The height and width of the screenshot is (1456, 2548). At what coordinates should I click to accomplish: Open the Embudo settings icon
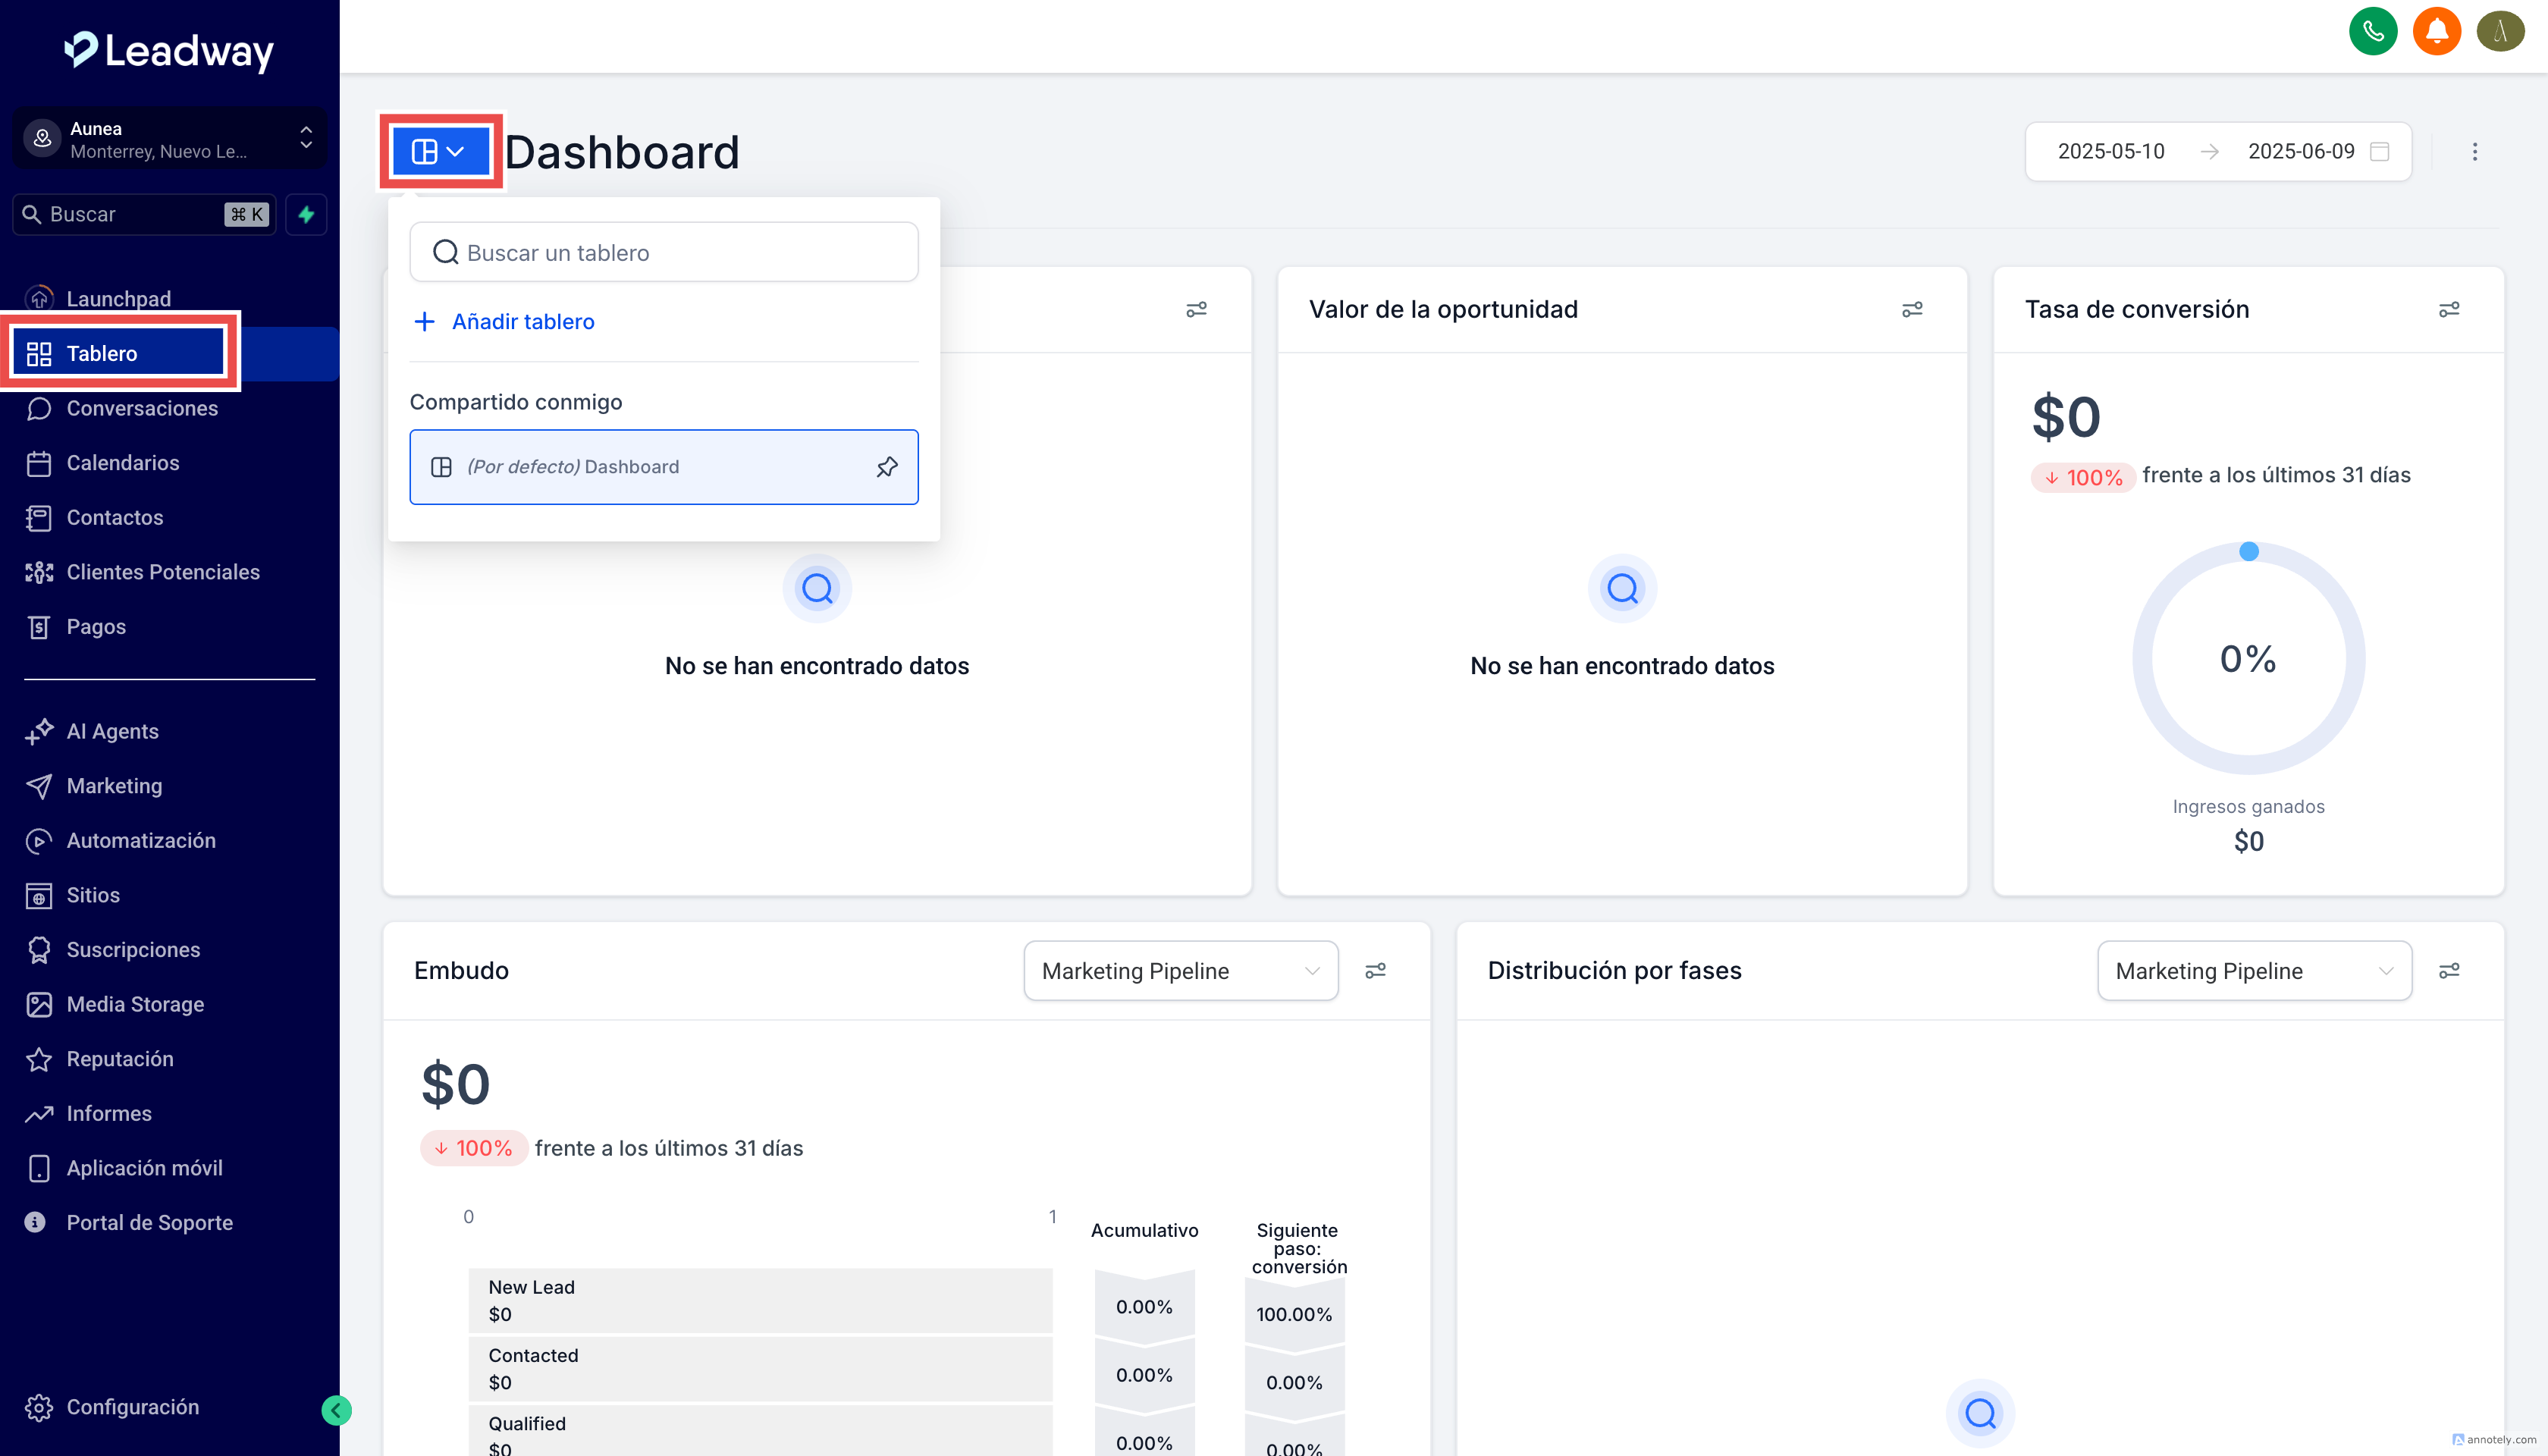click(x=1375, y=971)
